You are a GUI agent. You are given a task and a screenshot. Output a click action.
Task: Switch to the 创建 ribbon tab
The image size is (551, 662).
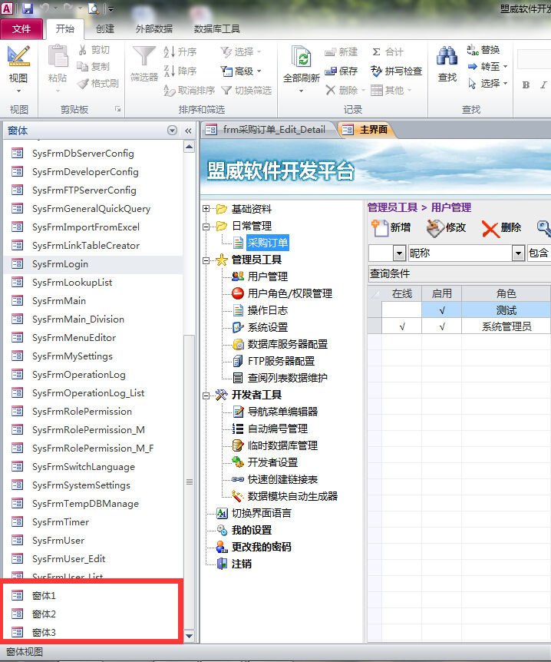click(x=104, y=28)
